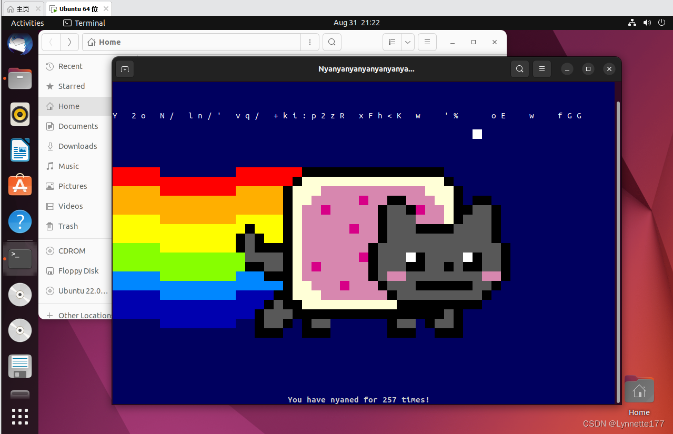
Task: Switch to the 主页 tab
Action: [x=20, y=8]
